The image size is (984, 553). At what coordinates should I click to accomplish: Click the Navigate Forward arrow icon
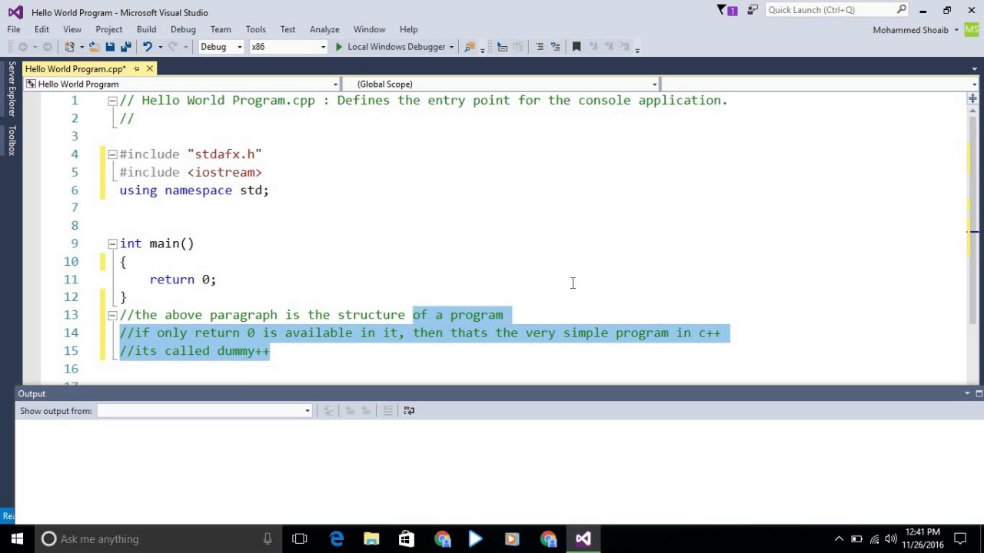[x=47, y=47]
